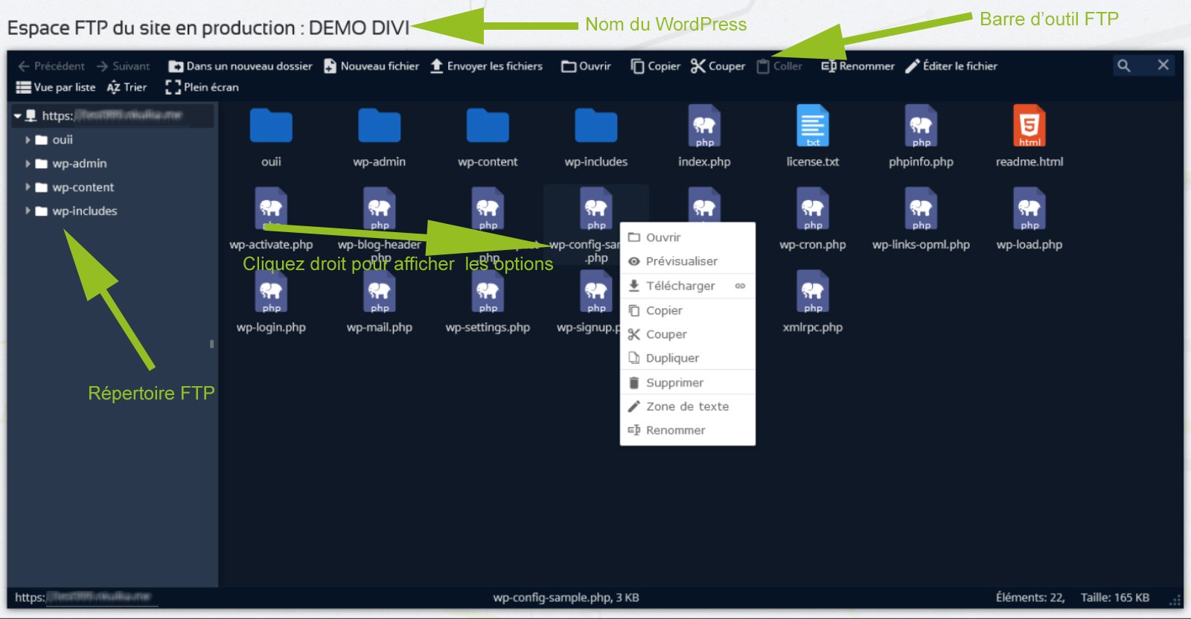Close the file manager with X
Image resolution: width=1191 pixels, height=619 pixels.
(x=1163, y=65)
